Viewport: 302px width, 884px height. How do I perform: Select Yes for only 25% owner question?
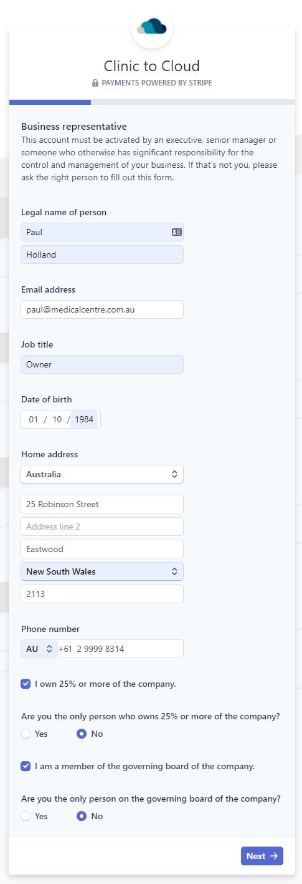pos(26,734)
